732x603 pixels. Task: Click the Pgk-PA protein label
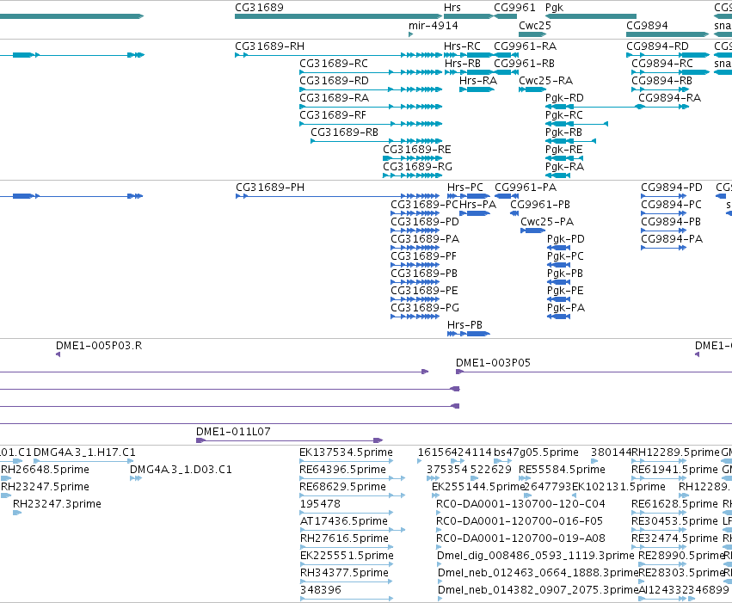[x=566, y=308]
